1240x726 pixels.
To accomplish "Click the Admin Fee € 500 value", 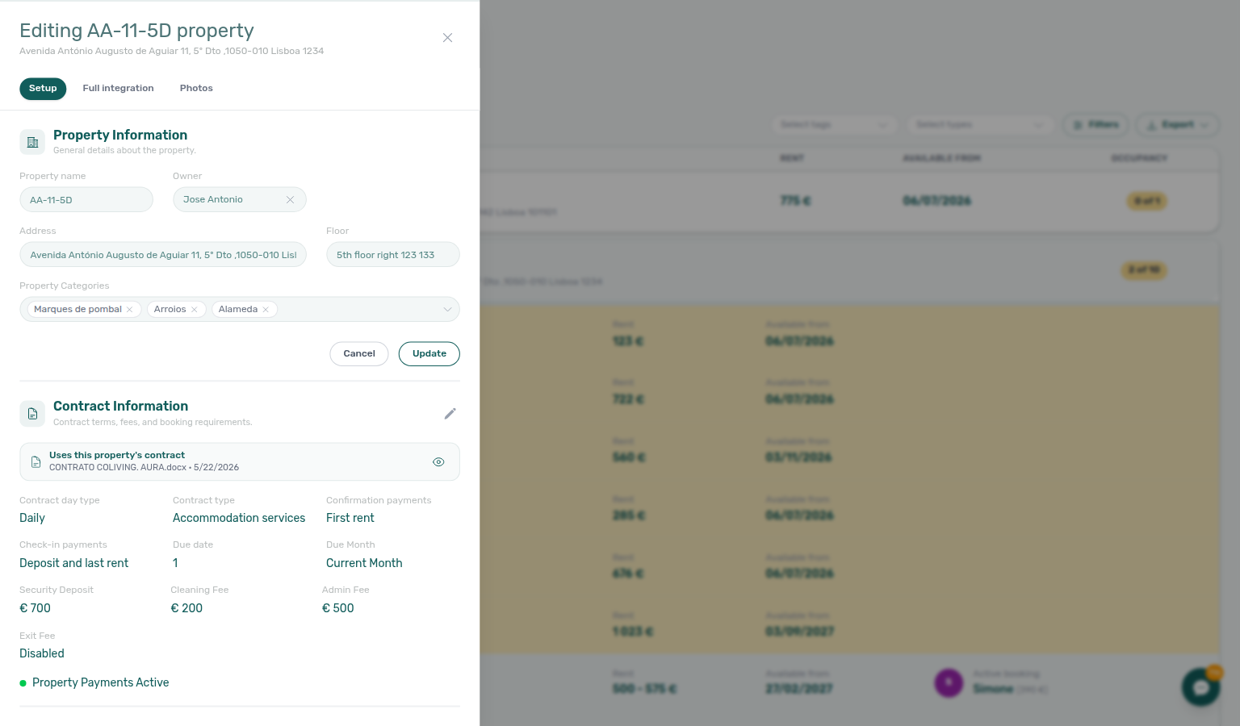I will (x=338, y=609).
